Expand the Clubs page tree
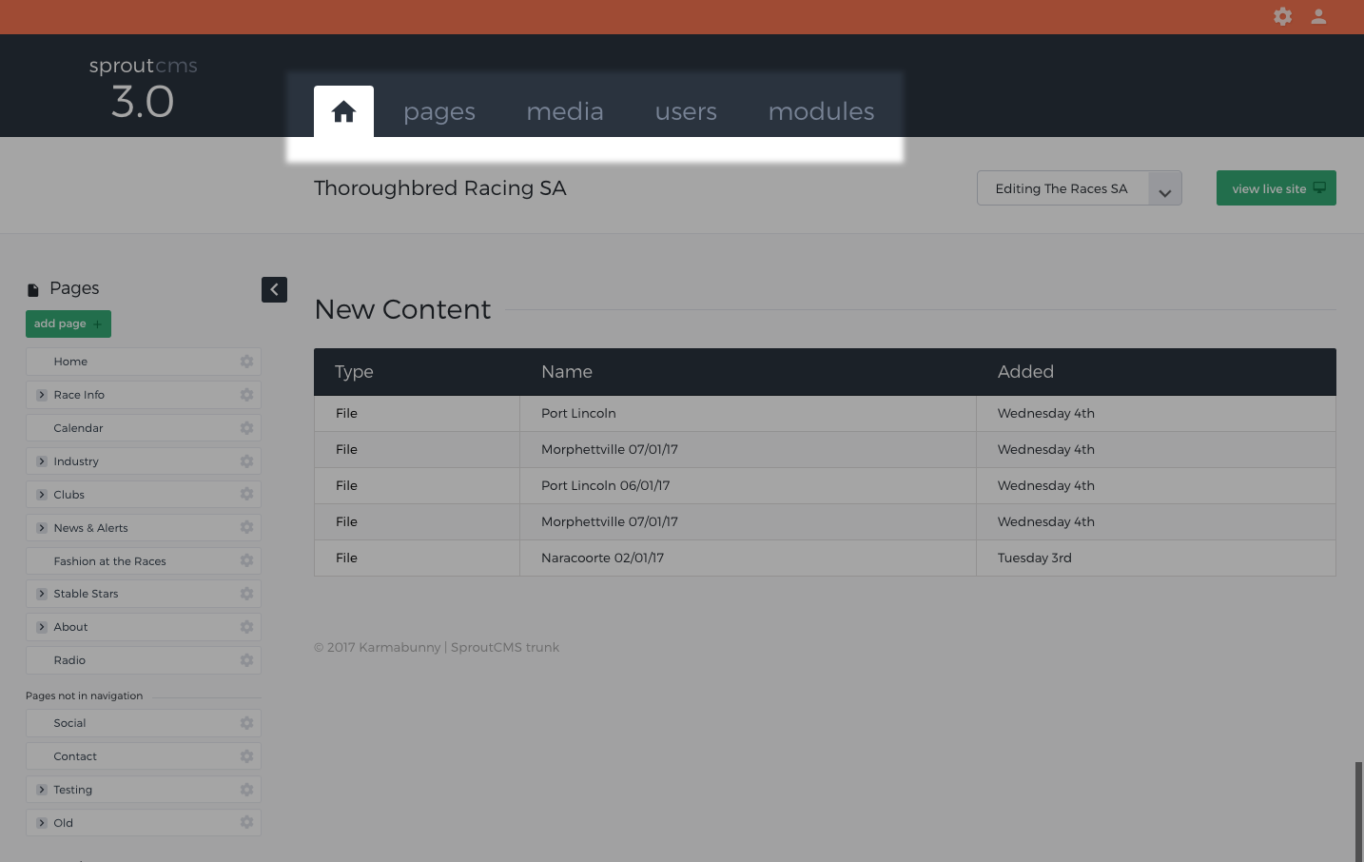The width and height of the screenshot is (1364, 862). tap(42, 495)
